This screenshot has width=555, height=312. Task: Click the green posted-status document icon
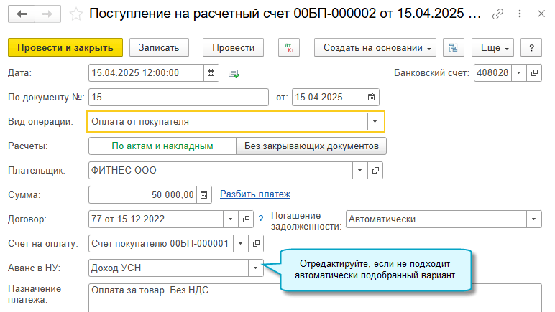tap(234, 73)
